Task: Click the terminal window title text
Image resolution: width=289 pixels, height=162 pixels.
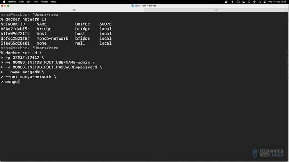Action: point(145,6)
